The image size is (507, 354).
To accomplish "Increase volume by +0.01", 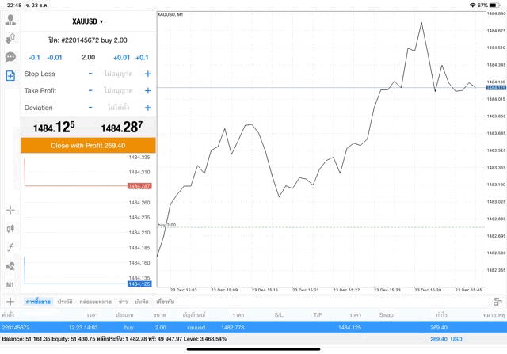I will click(121, 57).
